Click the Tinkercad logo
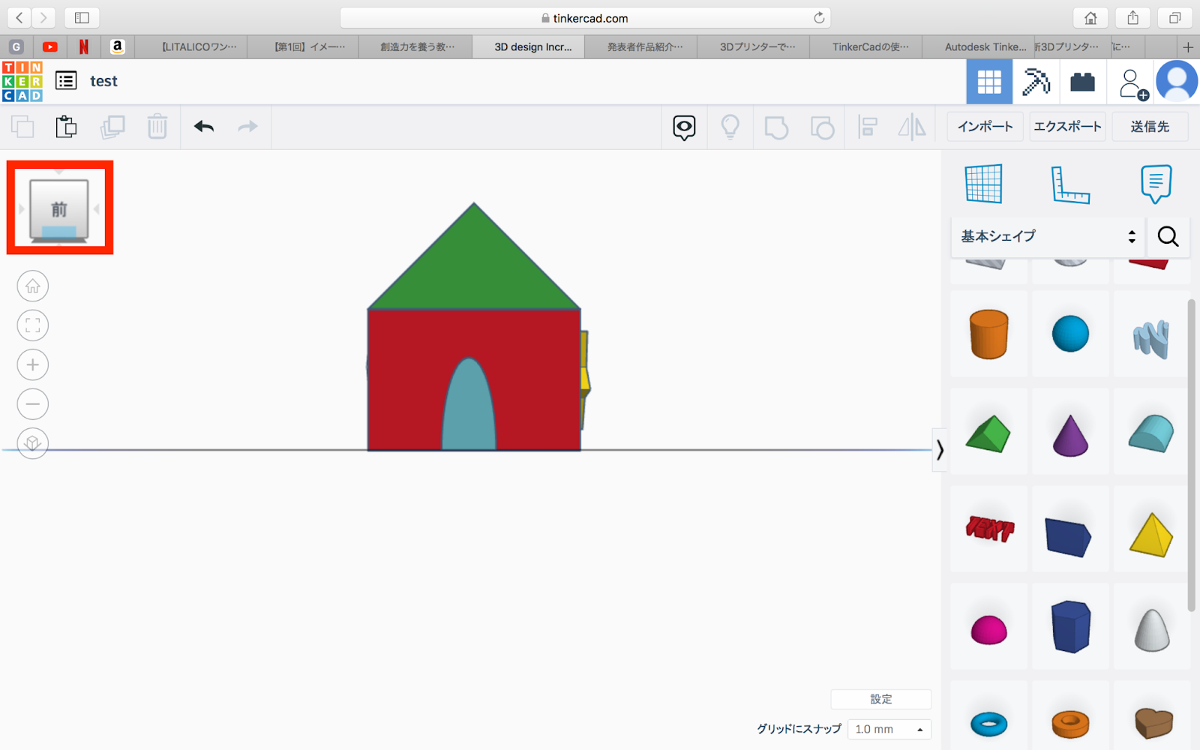The height and width of the screenshot is (750, 1200). 22,81
